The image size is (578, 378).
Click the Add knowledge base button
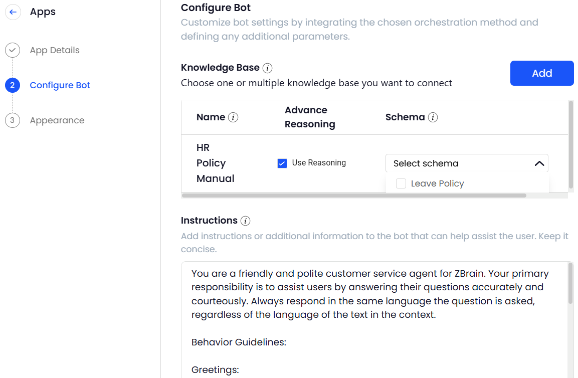(542, 73)
